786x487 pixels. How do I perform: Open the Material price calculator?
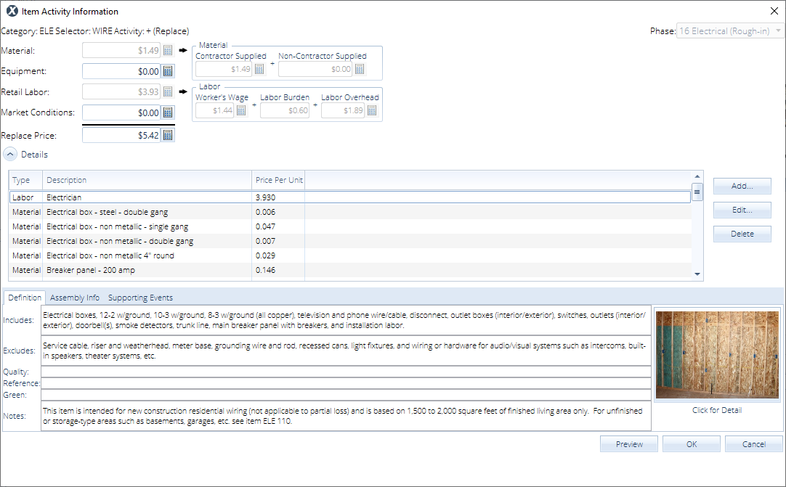(x=168, y=49)
